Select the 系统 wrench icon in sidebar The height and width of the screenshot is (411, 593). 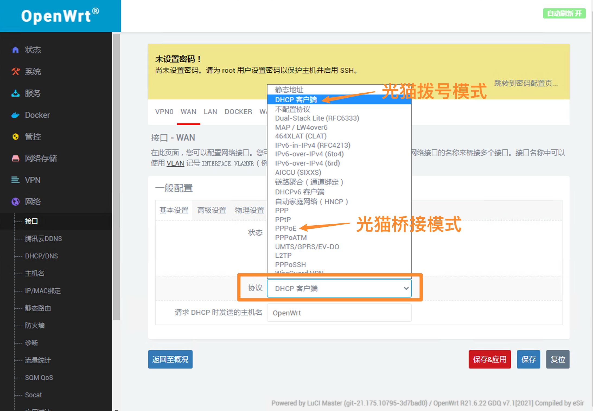pos(15,71)
